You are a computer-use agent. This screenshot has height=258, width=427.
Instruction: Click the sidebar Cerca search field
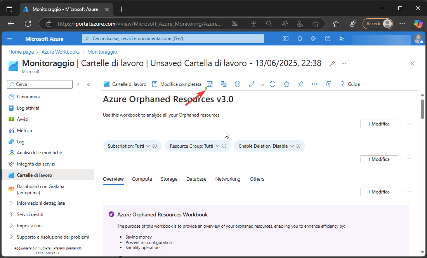tap(43, 84)
